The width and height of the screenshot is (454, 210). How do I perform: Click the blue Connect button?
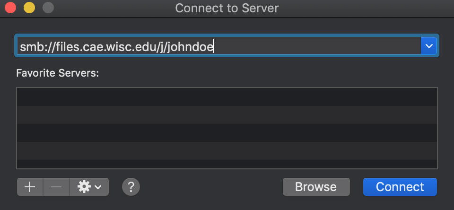[x=400, y=187]
